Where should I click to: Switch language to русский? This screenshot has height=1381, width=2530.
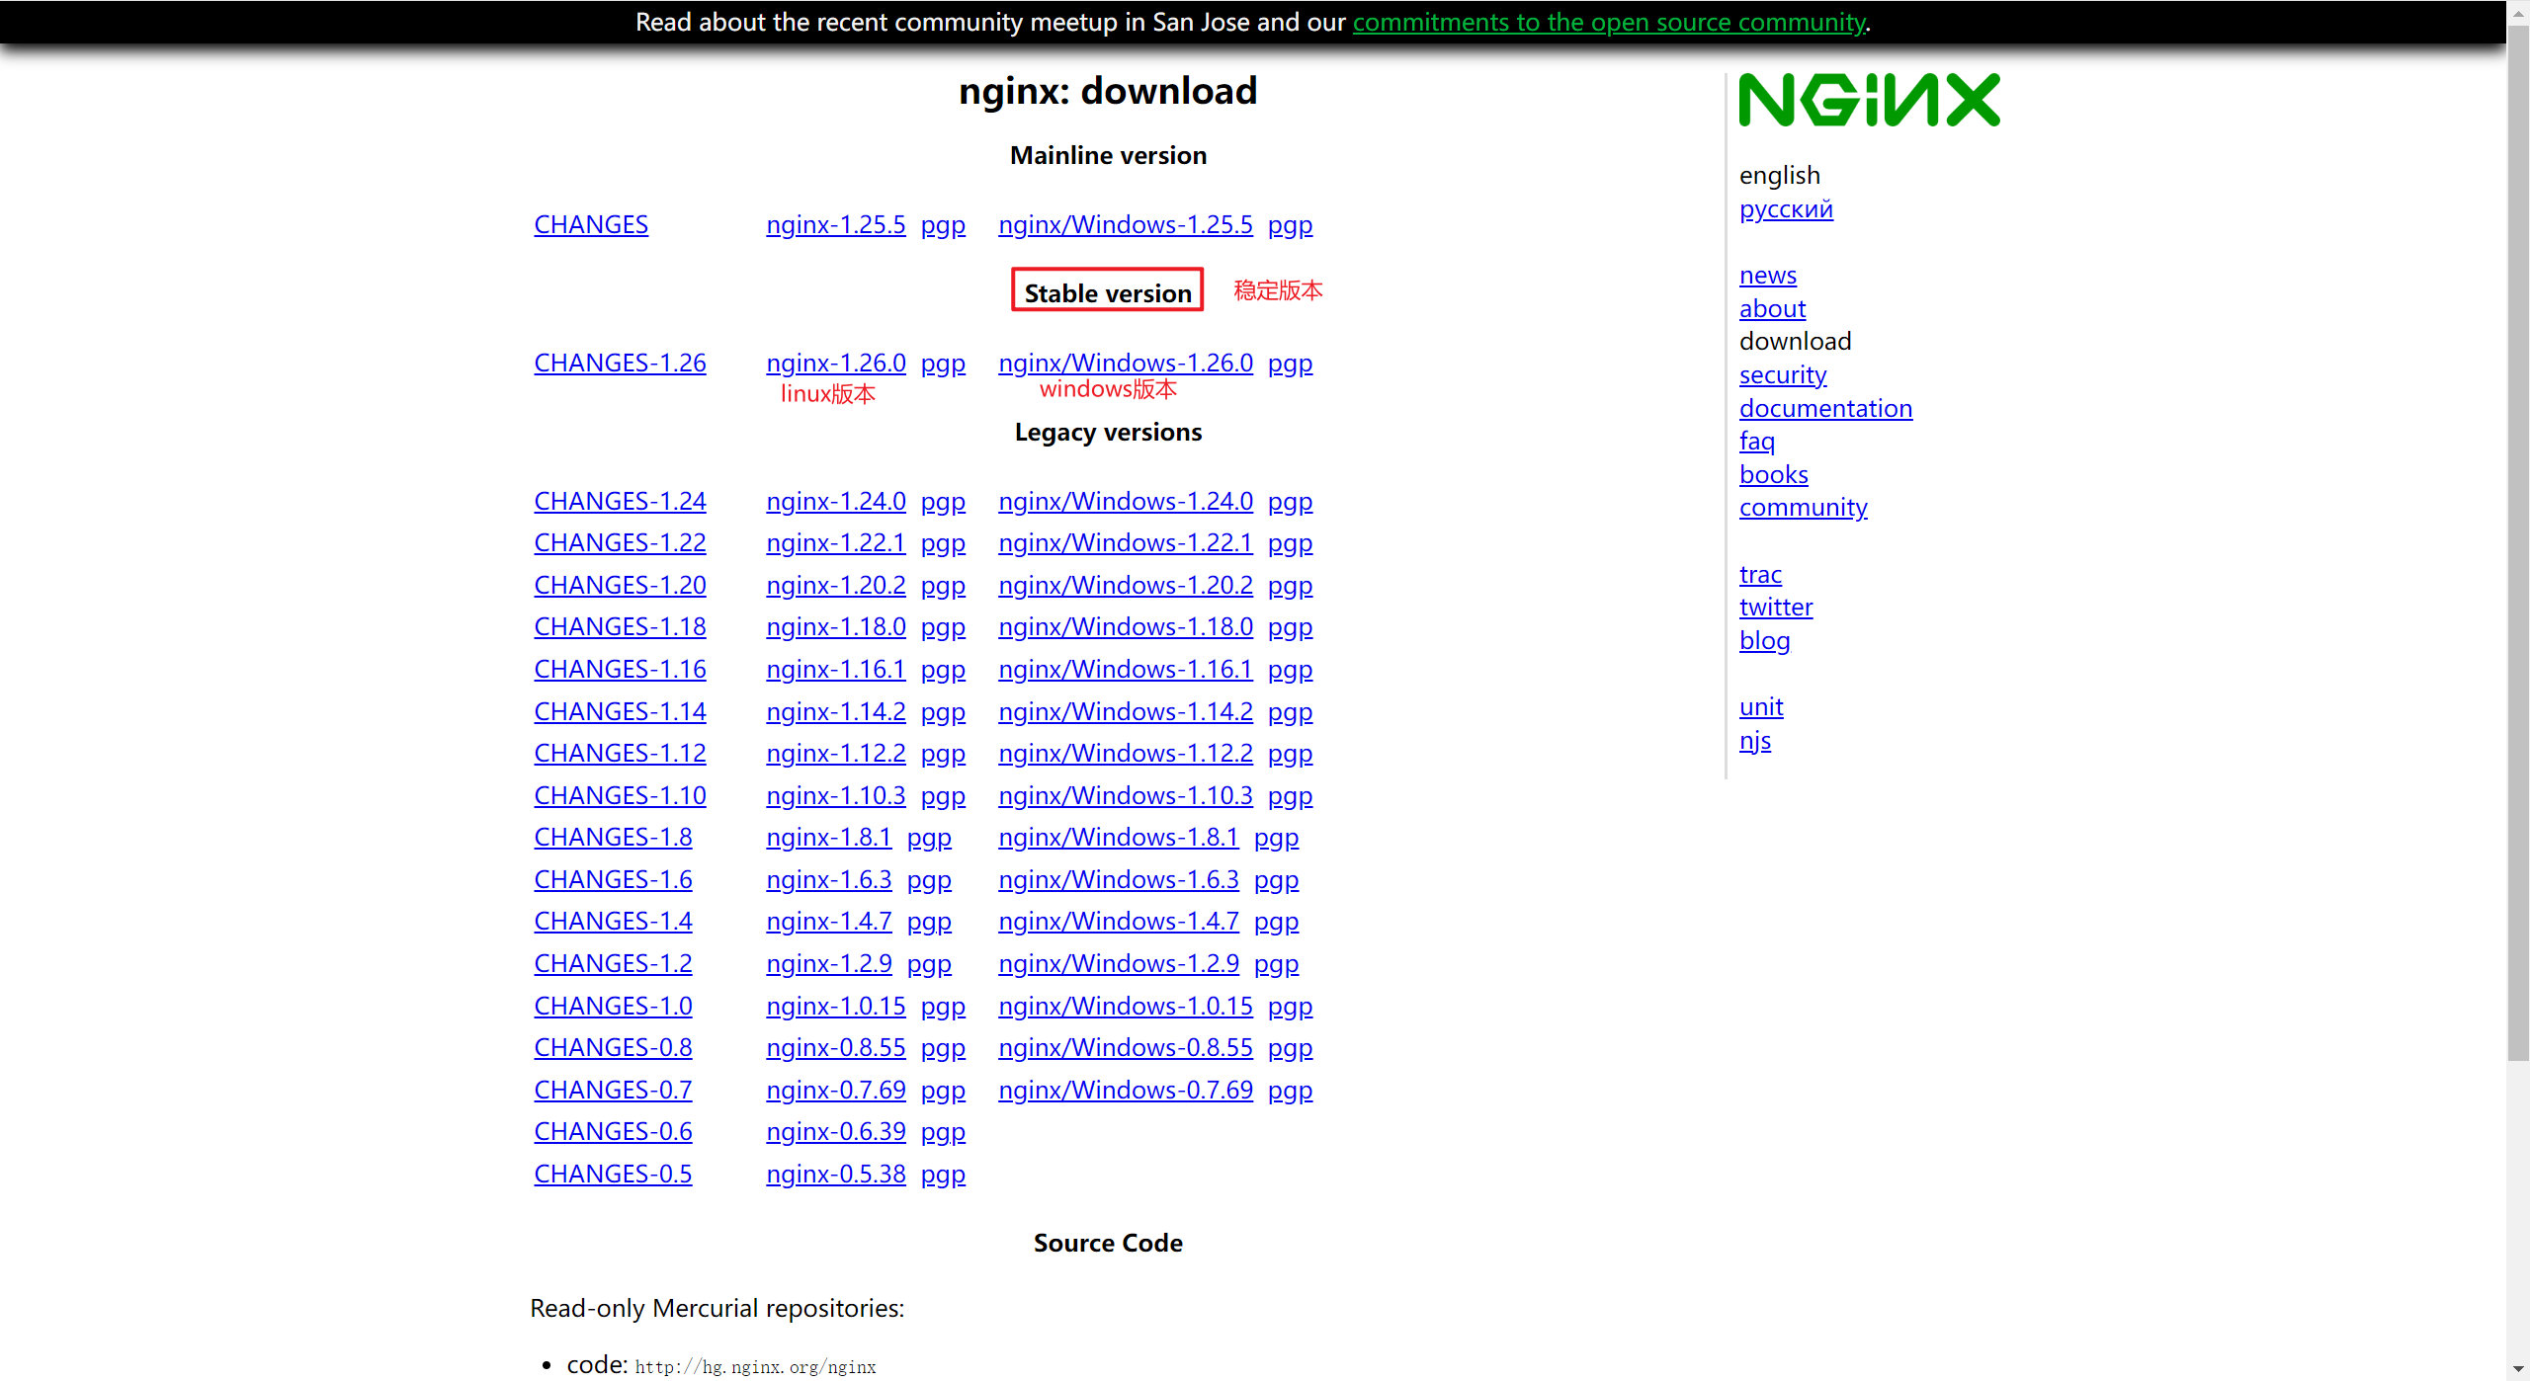tap(1786, 208)
